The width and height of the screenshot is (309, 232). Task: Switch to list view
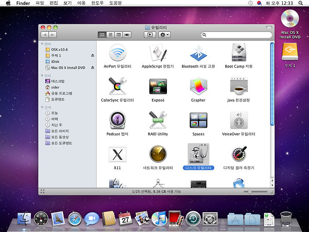(110, 35)
